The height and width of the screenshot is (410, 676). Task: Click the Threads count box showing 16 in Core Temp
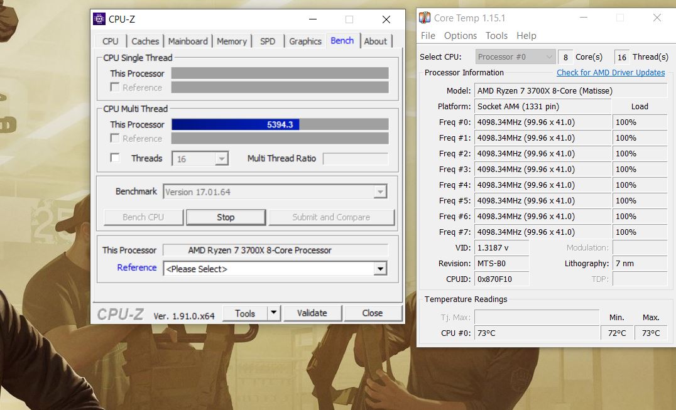click(622, 57)
